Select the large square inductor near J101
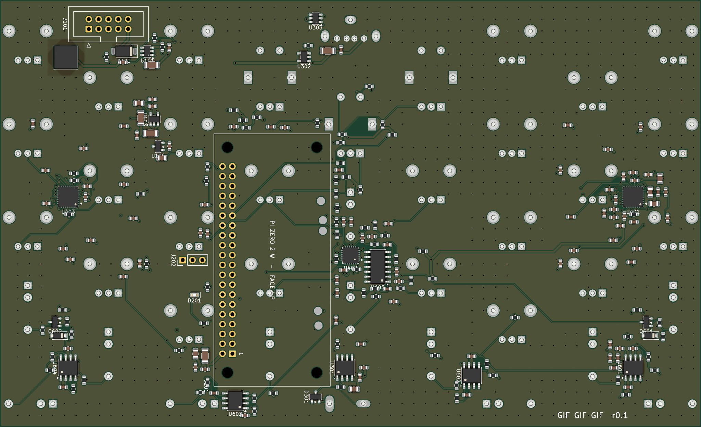The width and height of the screenshot is (701, 427). 66,57
